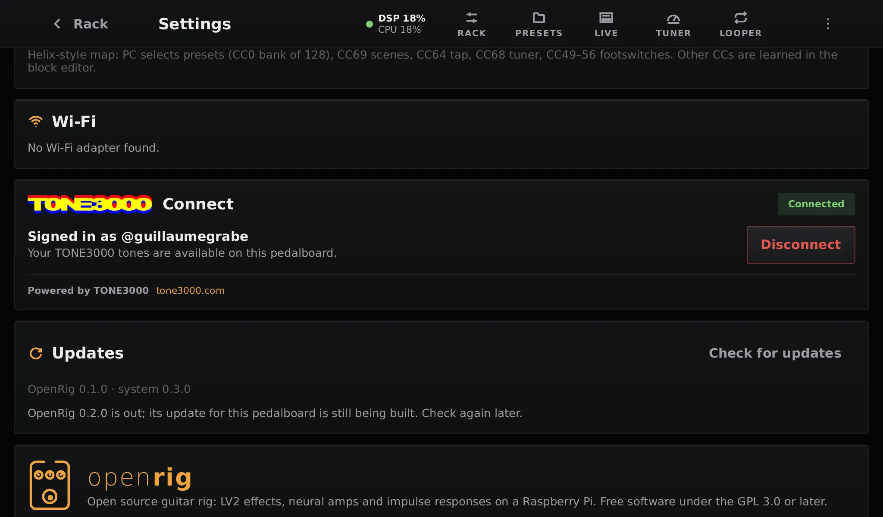Screen dimensions: 883x517
Task: Select the RACK tab label
Action: pos(472,33)
